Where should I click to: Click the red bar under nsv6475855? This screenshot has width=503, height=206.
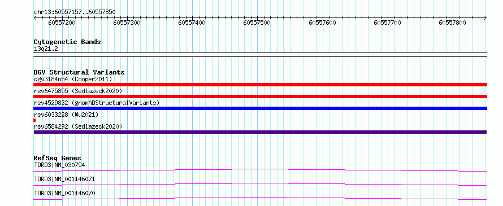(260, 97)
